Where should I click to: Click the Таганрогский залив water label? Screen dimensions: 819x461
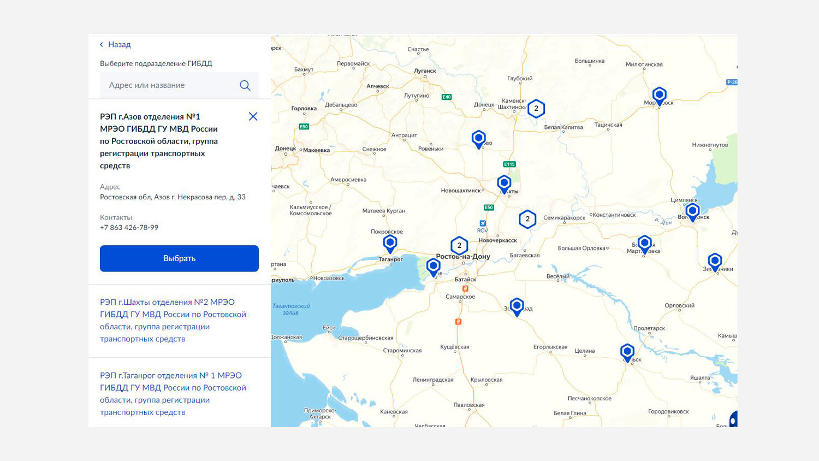point(291,310)
